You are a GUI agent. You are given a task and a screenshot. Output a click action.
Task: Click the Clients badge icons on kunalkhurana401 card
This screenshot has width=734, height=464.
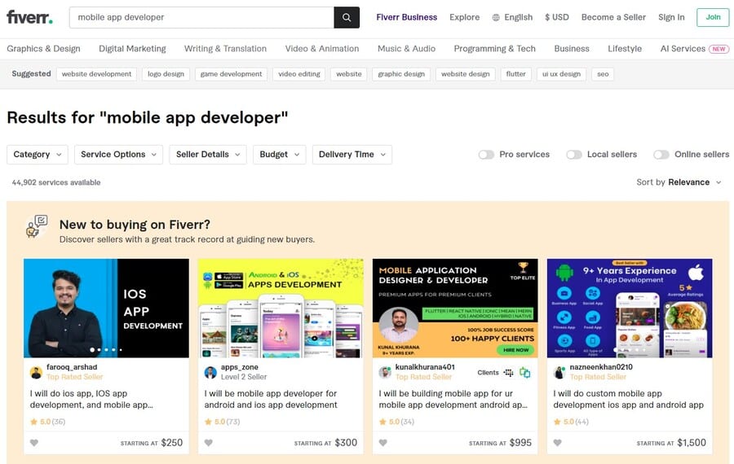coord(517,372)
